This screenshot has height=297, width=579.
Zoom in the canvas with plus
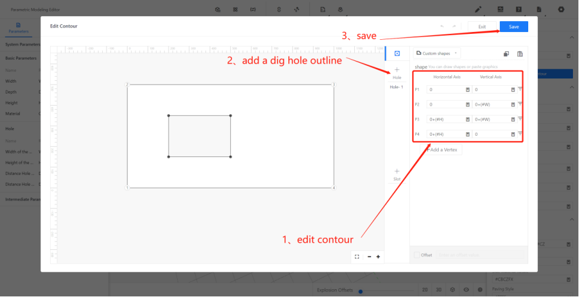(378, 257)
